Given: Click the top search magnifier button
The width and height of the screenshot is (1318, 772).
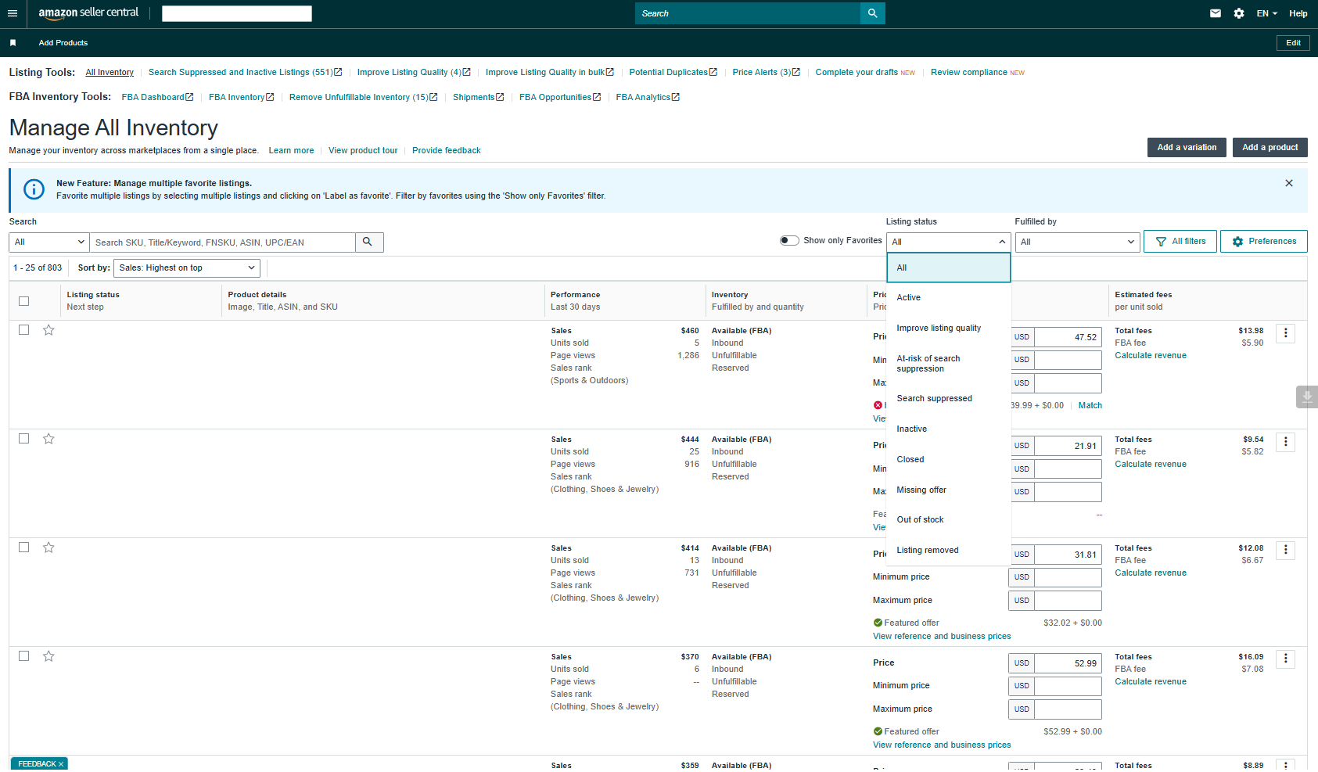Looking at the screenshot, I should (x=872, y=13).
